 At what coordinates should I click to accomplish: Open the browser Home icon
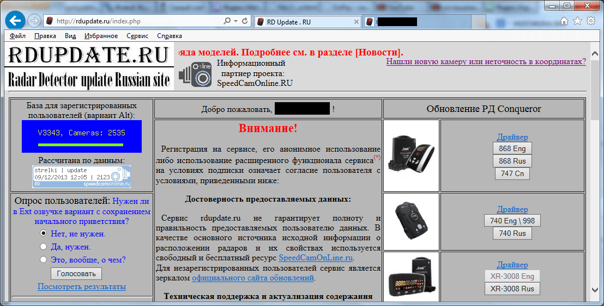tap(564, 21)
